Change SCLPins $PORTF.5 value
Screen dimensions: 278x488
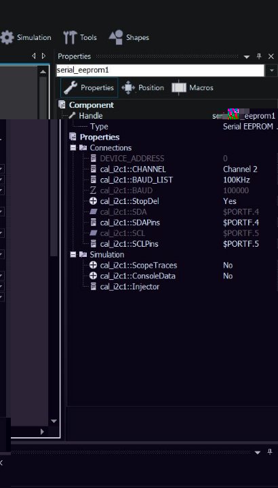pyautogui.click(x=241, y=244)
